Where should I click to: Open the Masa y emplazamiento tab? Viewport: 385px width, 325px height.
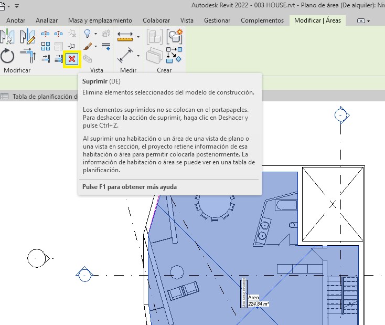[100, 20]
